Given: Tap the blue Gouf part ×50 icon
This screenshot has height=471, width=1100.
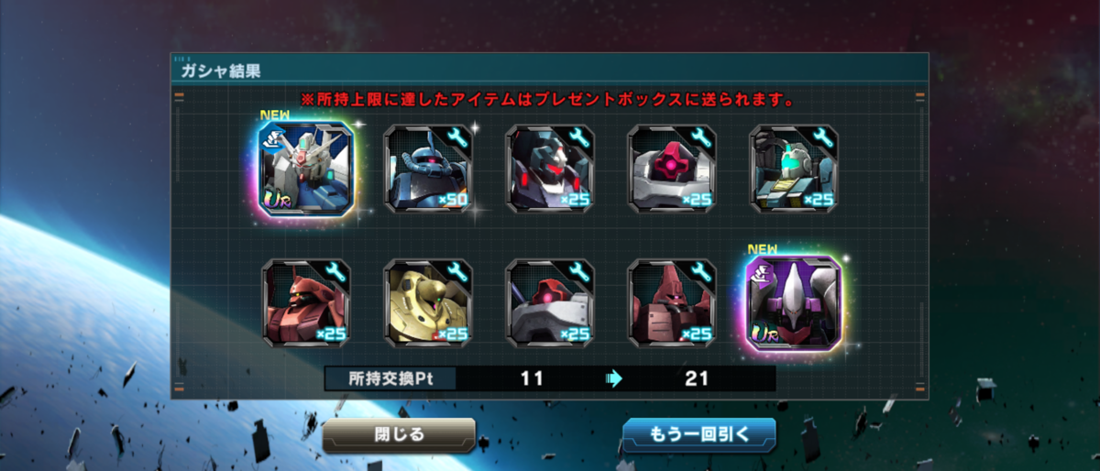Looking at the screenshot, I should [x=428, y=170].
